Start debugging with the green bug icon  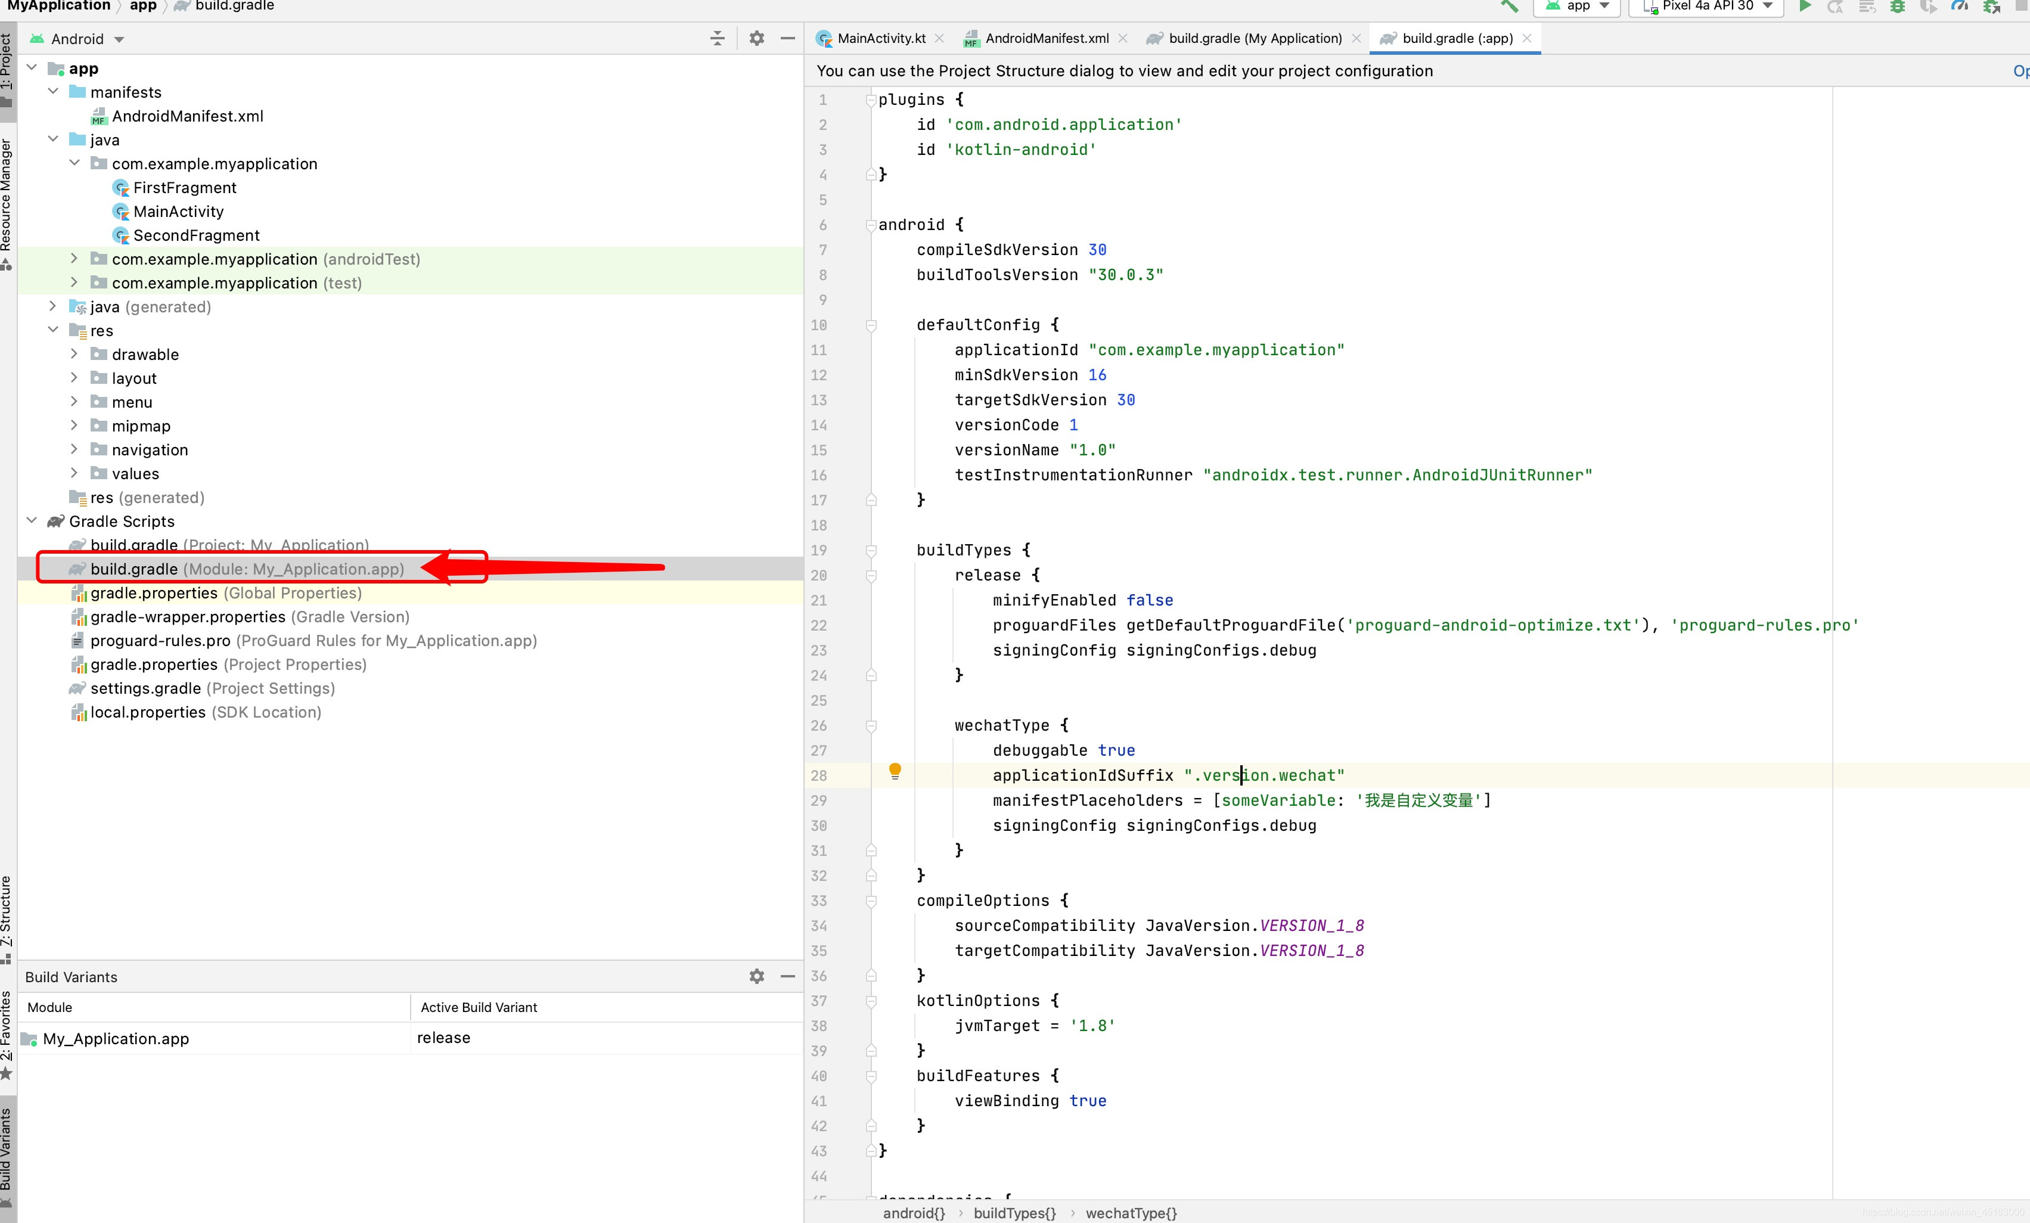coord(1897,7)
